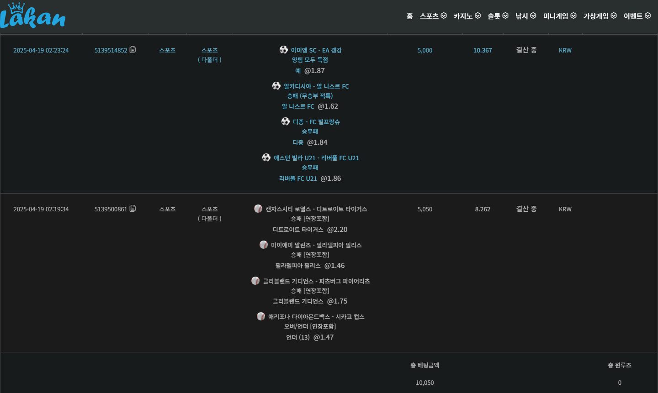
Task: Click baseball icon for 캔자스시티 로열스 match
Action: pos(258,209)
